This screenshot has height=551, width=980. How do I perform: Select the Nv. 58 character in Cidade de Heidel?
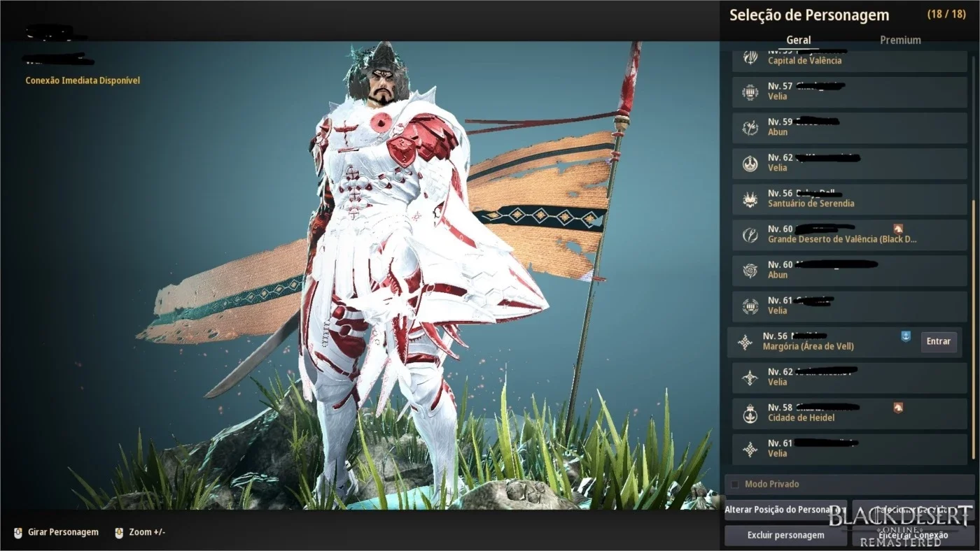coord(850,414)
